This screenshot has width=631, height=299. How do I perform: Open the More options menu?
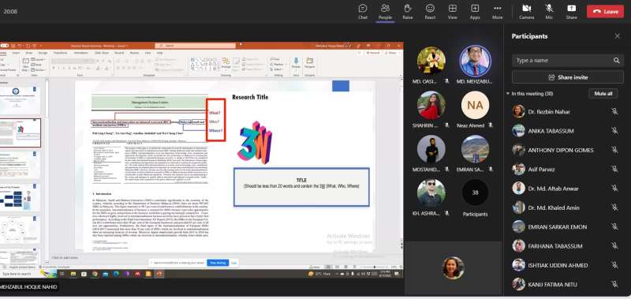pyautogui.click(x=498, y=11)
